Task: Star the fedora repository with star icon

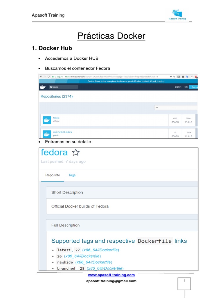Action: [76, 152]
